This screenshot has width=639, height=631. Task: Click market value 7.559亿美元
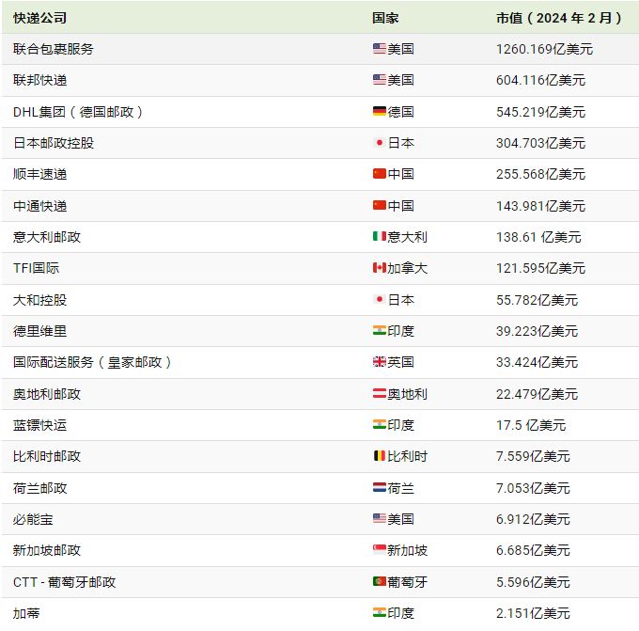tap(533, 456)
